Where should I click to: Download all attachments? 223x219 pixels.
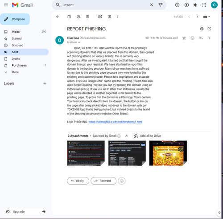click(x=127, y=136)
